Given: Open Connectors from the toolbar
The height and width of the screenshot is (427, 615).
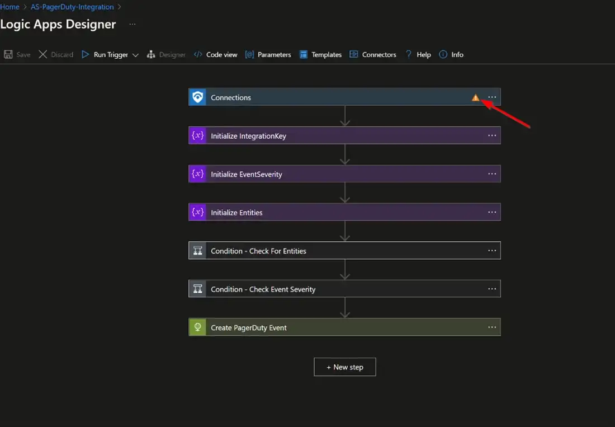Looking at the screenshot, I should point(373,54).
